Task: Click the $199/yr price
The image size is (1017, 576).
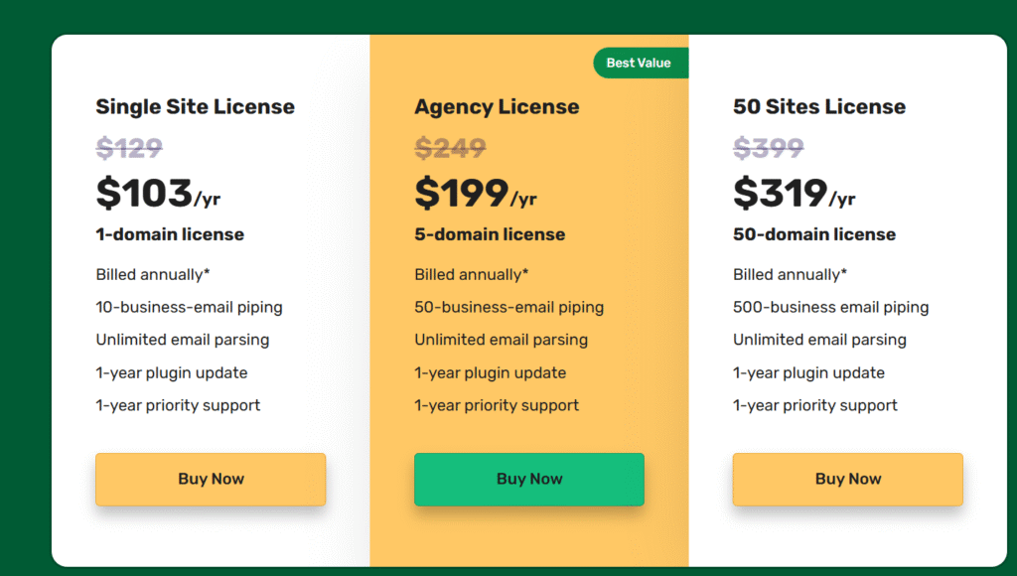Action: [476, 194]
